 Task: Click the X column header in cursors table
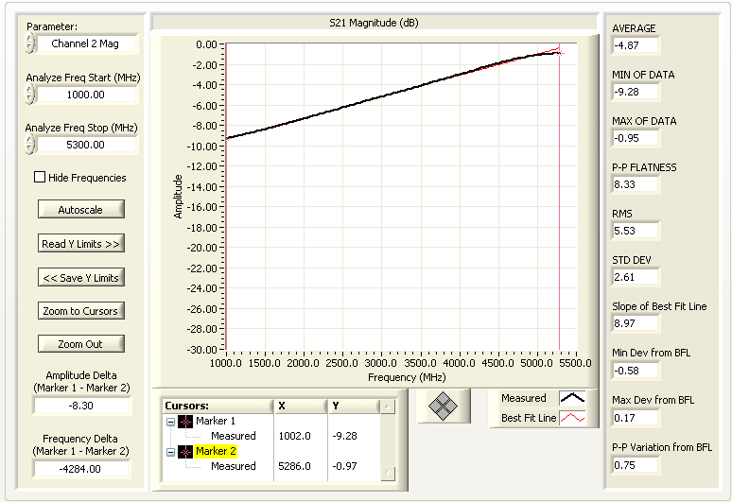[301, 406]
